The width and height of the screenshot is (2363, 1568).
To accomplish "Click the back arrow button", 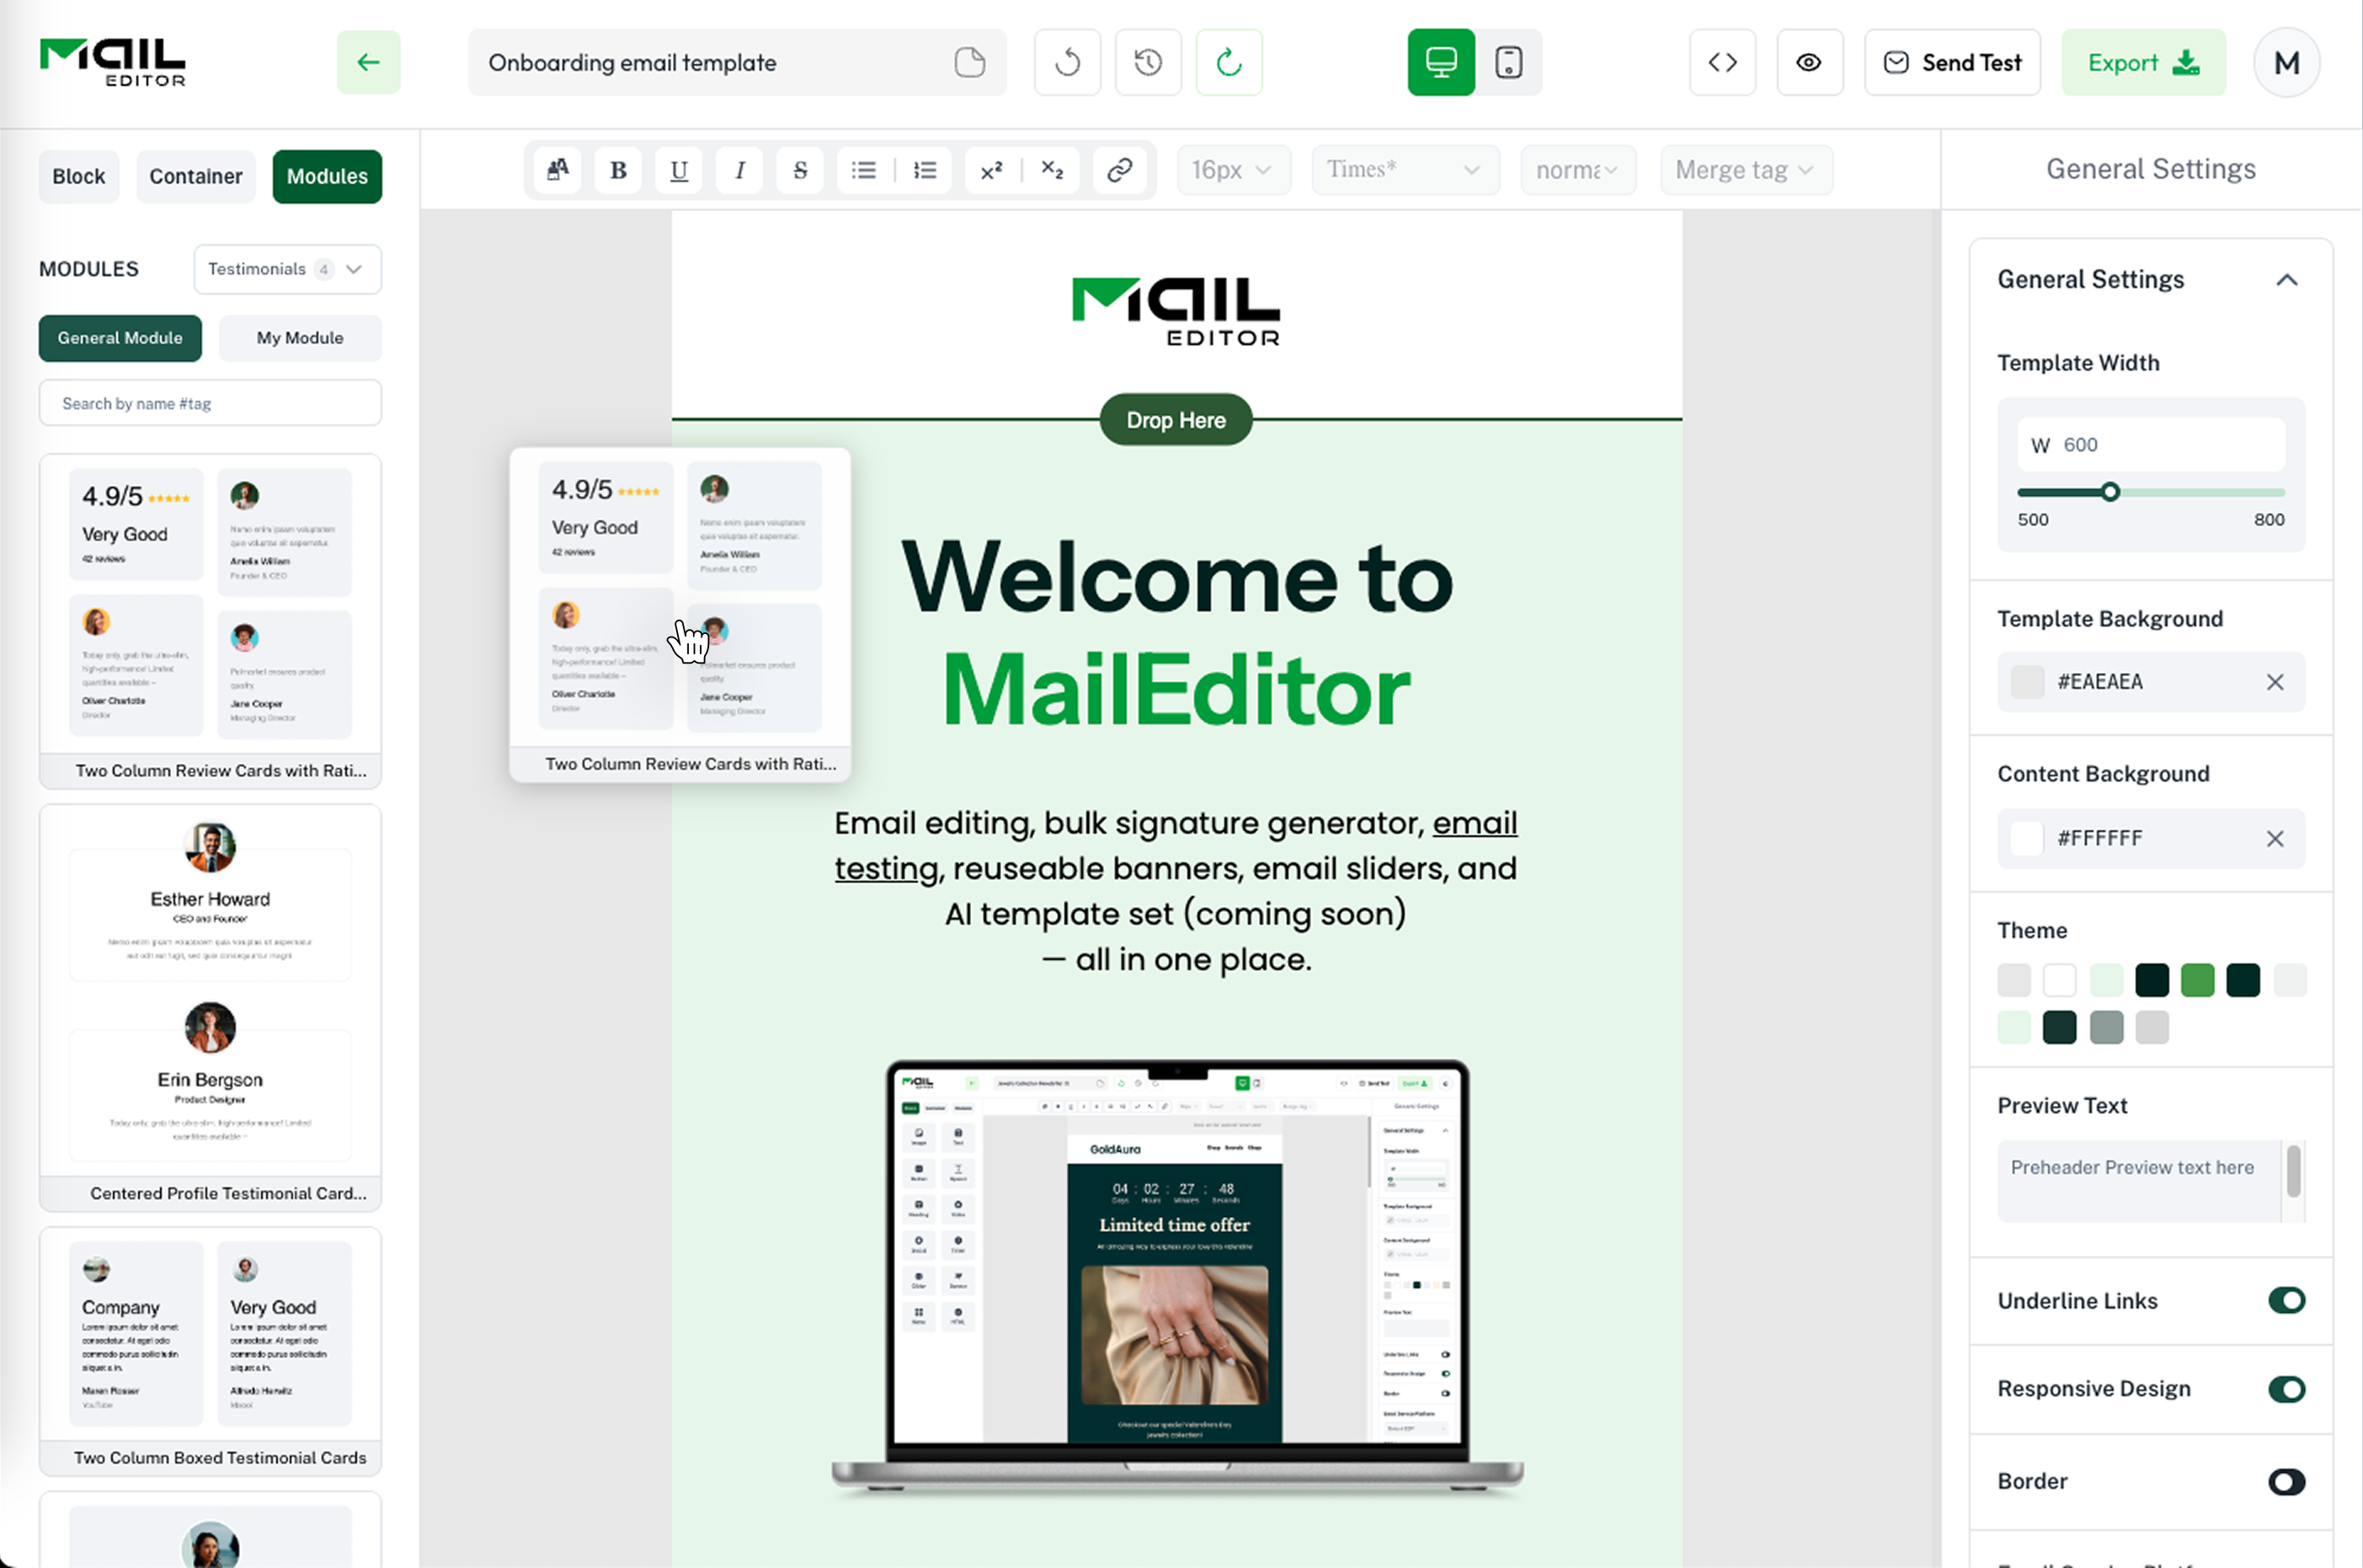I will (x=368, y=62).
